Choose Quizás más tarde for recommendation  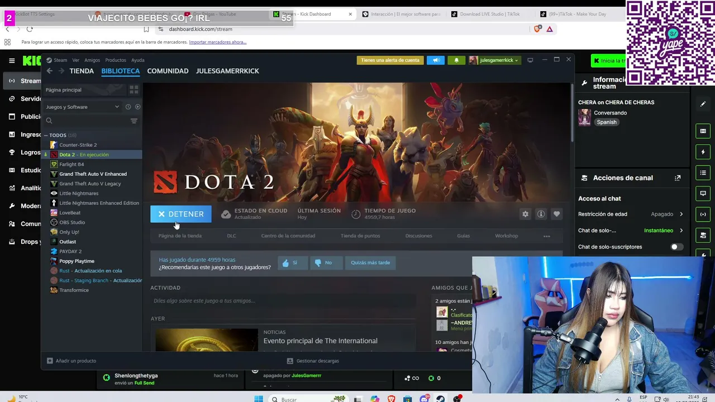click(x=370, y=262)
